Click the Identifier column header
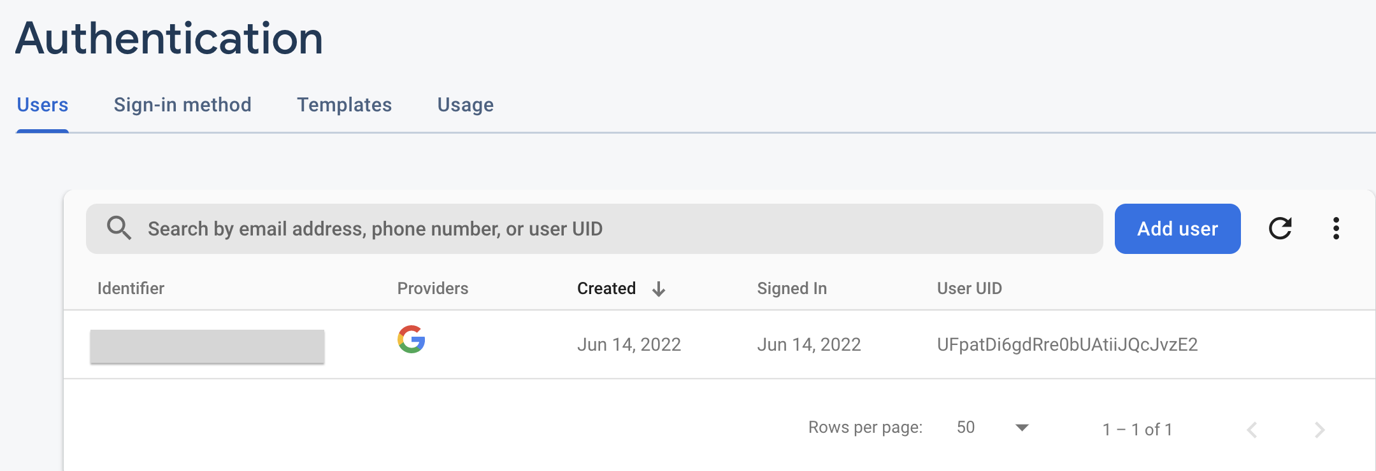Image resolution: width=1376 pixels, height=471 pixels. (x=131, y=288)
